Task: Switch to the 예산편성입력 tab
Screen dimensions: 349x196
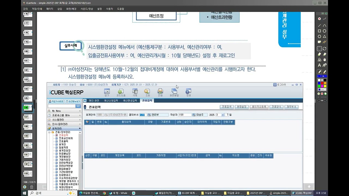Action: pos(130,100)
